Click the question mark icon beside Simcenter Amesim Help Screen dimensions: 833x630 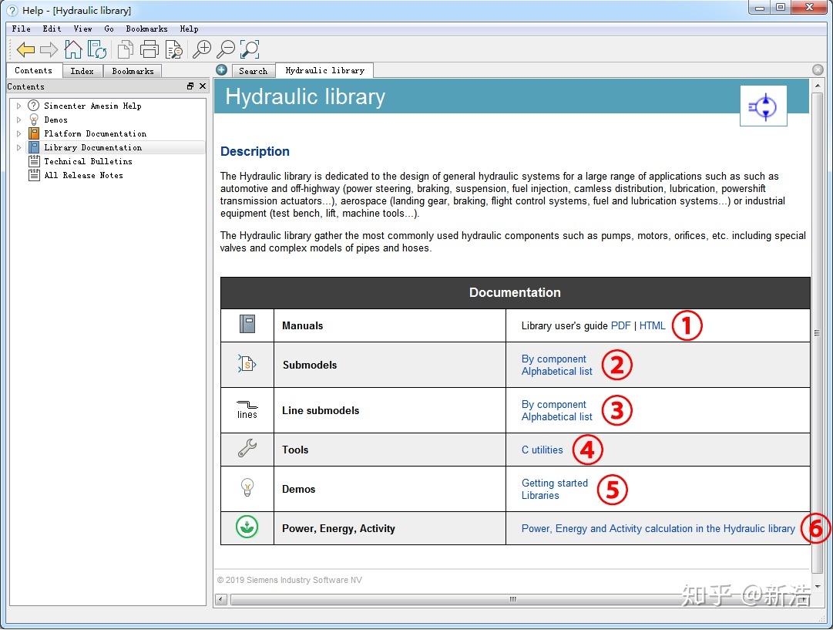(x=33, y=106)
